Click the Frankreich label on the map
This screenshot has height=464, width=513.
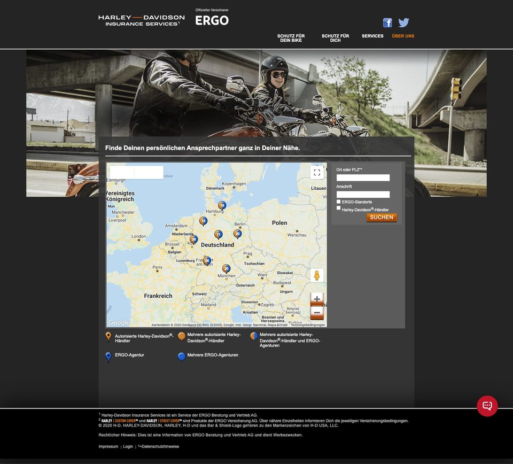[158, 296]
